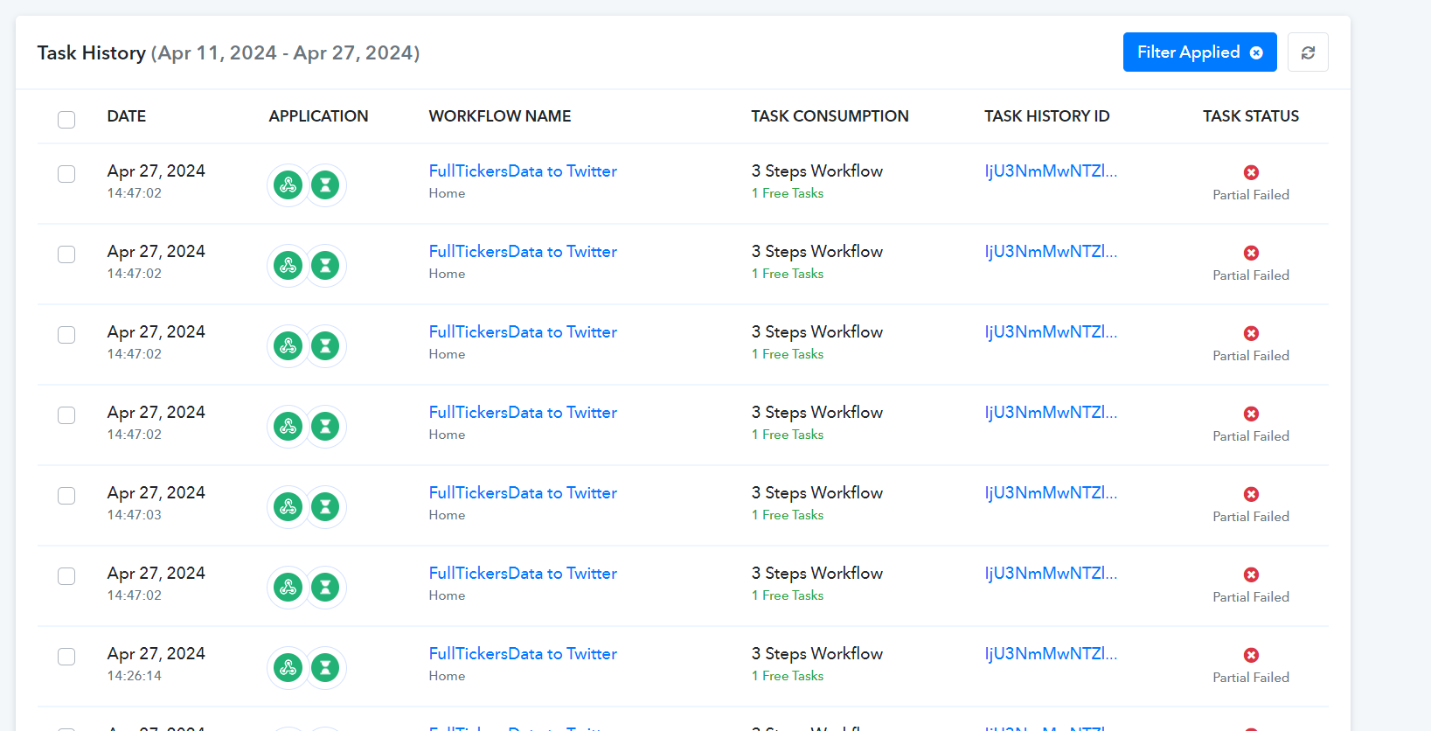This screenshot has width=1431, height=731.
Task: Click the APPLICATION column header
Action: 318,116
